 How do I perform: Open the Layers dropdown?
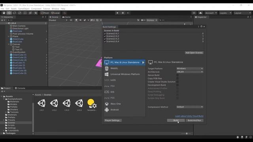[x=226, y=13]
